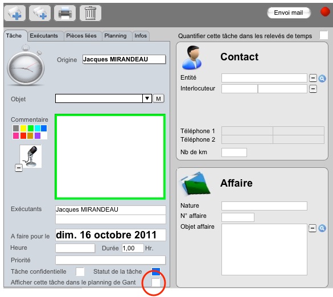Expand the Objet dropdown arrow
The image size is (333, 297).
click(147, 98)
